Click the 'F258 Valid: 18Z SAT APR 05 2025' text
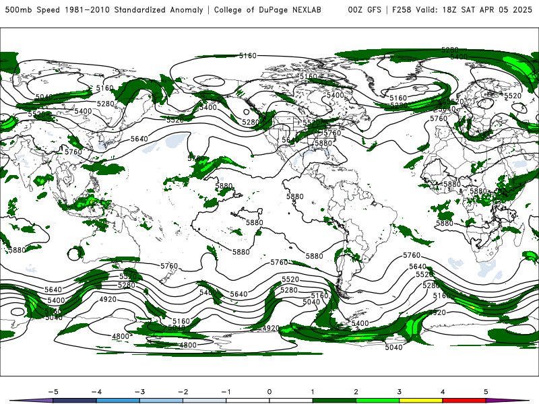539x404 pixels. (462, 10)
